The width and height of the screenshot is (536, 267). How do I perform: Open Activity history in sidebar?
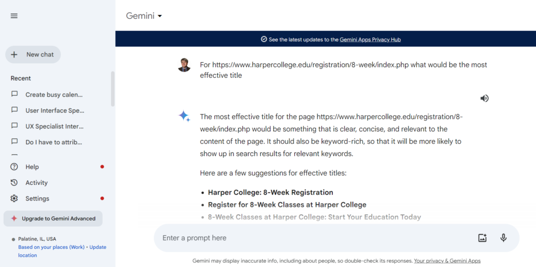click(36, 183)
